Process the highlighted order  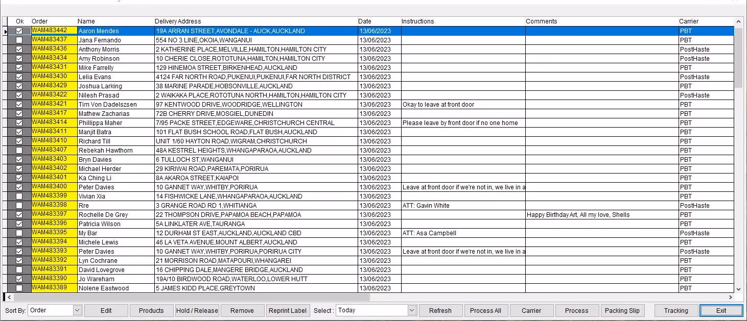pyautogui.click(x=577, y=310)
